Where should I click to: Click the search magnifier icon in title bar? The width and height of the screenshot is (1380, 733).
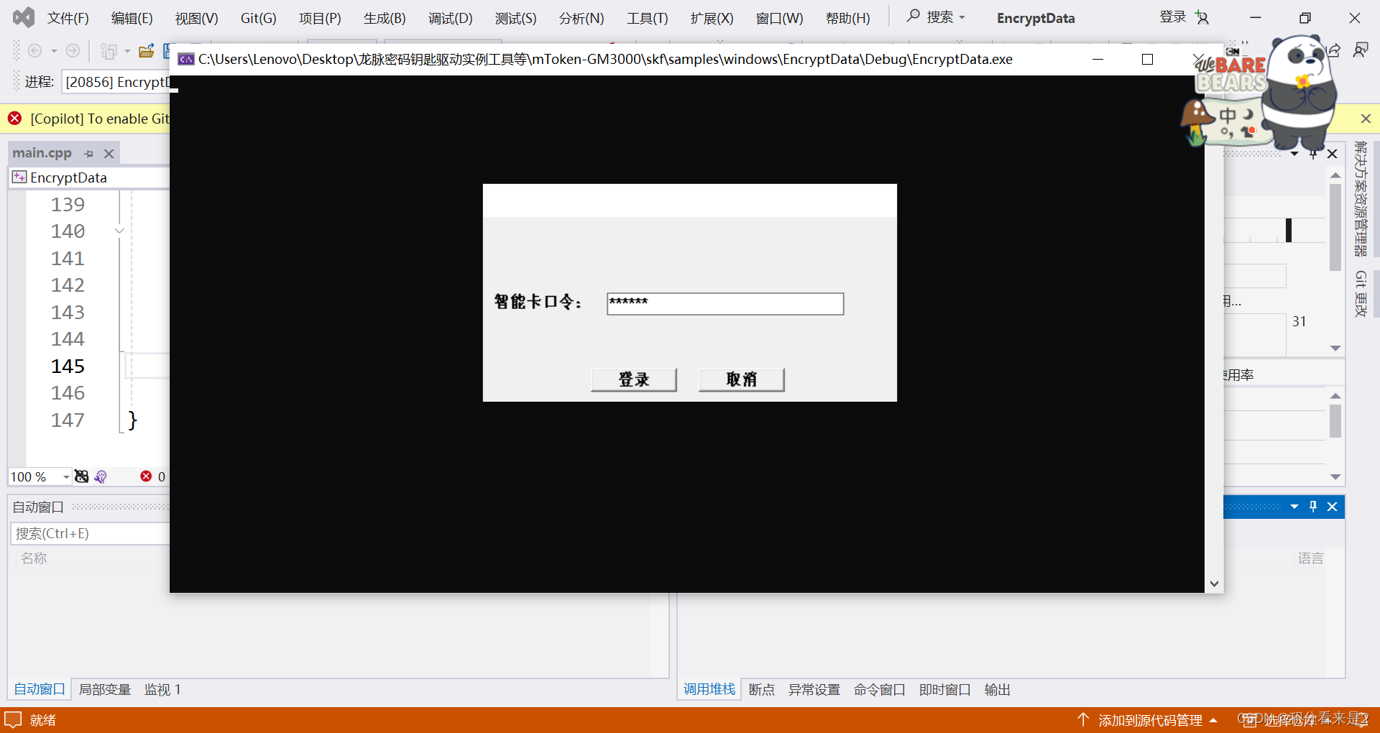[x=913, y=16]
